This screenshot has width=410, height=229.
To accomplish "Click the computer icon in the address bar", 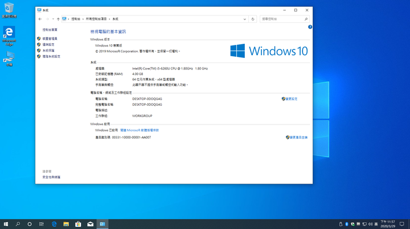I will 64,19.
